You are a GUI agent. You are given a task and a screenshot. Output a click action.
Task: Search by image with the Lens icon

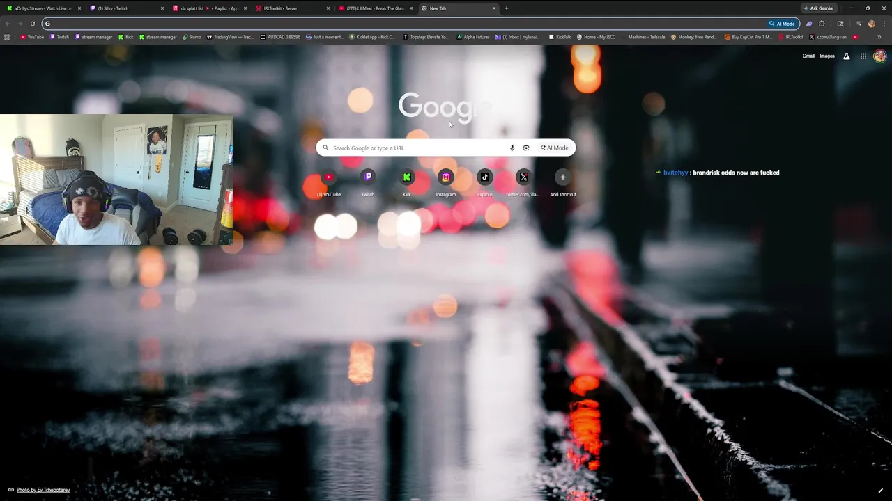[x=526, y=148]
